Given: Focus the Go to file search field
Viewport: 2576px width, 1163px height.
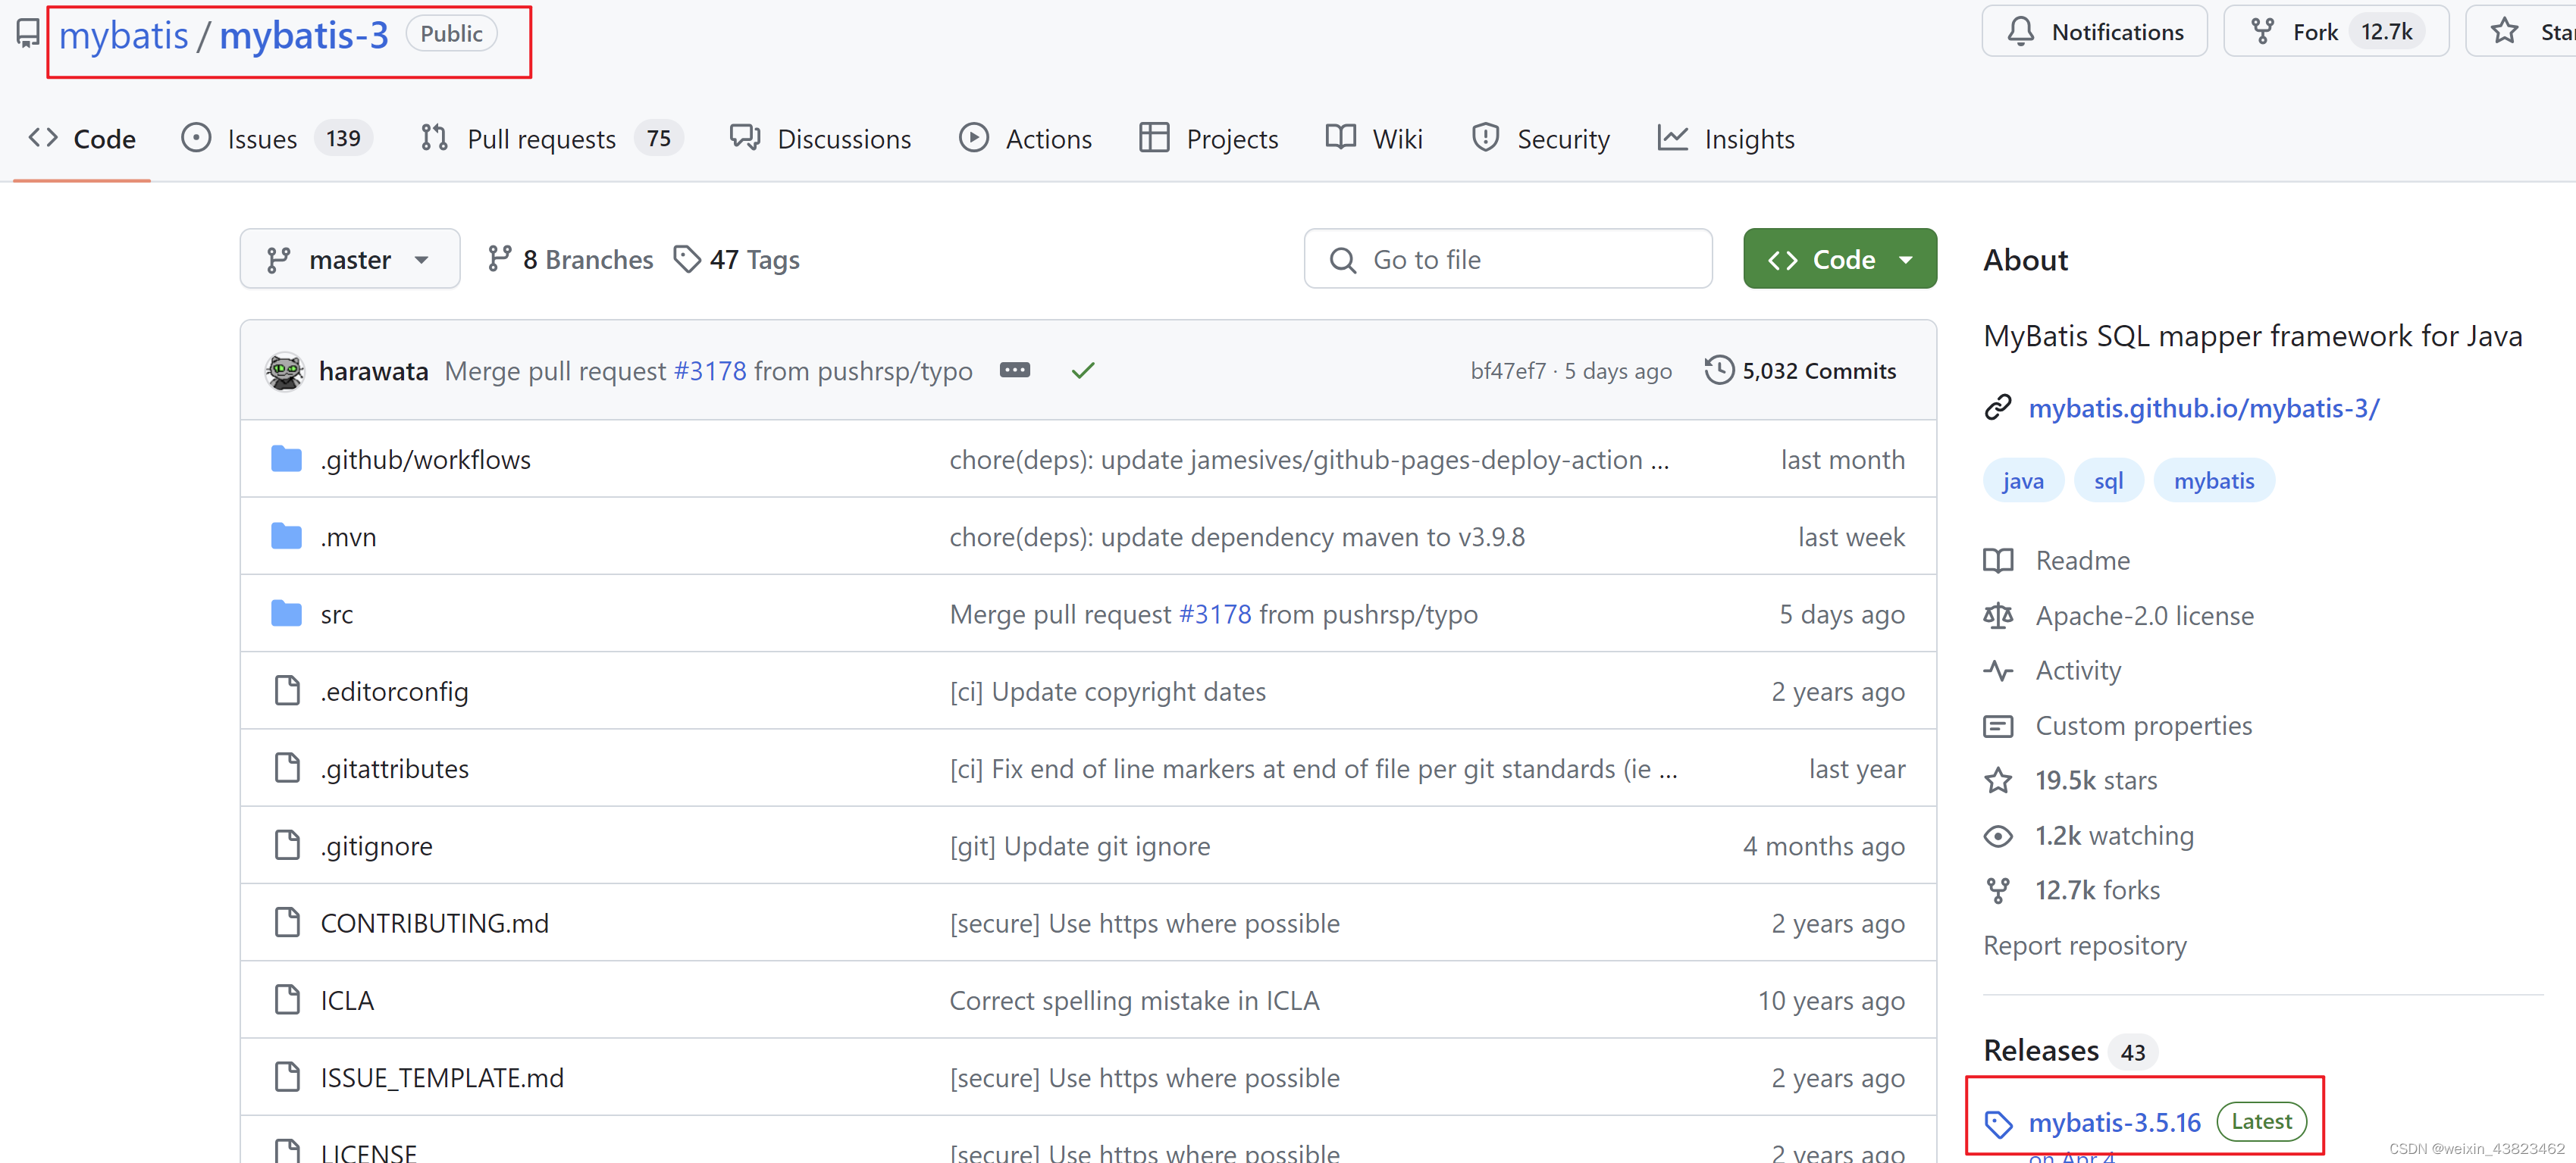Looking at the screenshot, I should point(1508,259).
